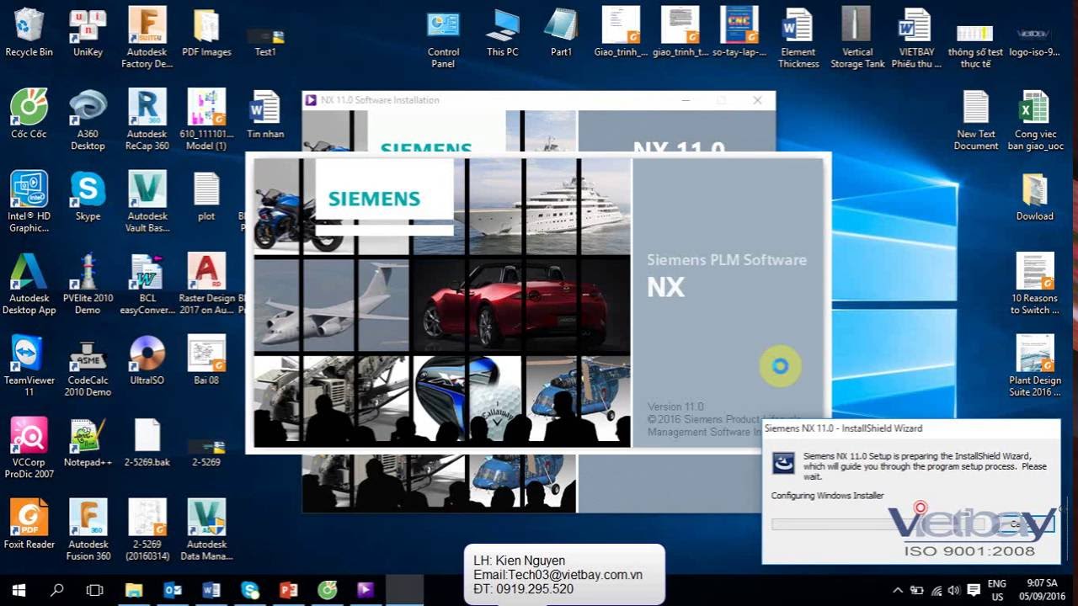Launch Autodesk Data Management shortcut
The image size is (1078, 606).
(x=206, y=530)
